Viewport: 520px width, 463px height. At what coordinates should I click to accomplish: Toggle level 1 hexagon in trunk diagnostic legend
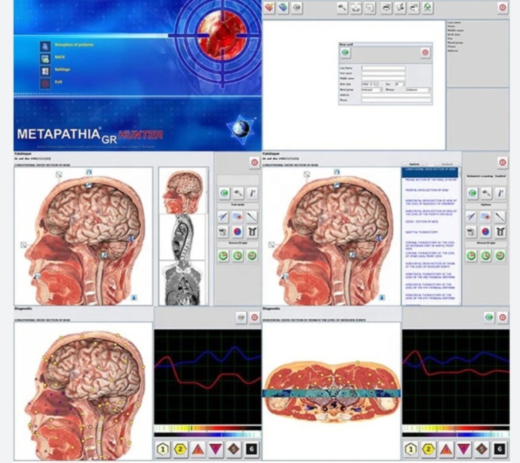pyautogui.click(x=410, y=449)
